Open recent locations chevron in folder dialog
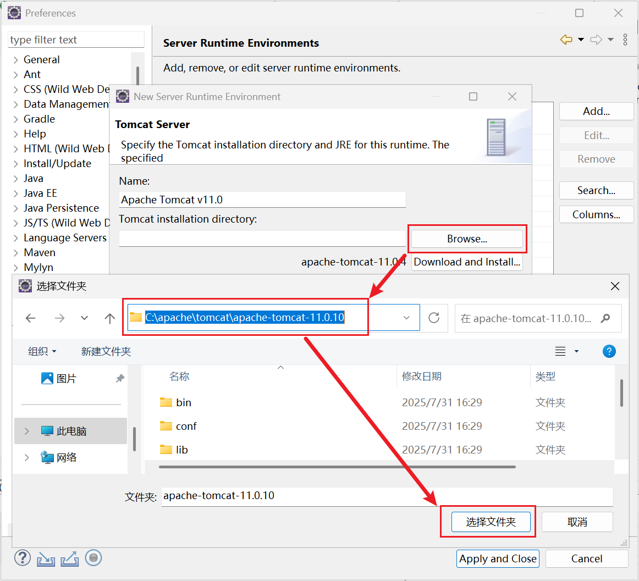 coord(84,318)
